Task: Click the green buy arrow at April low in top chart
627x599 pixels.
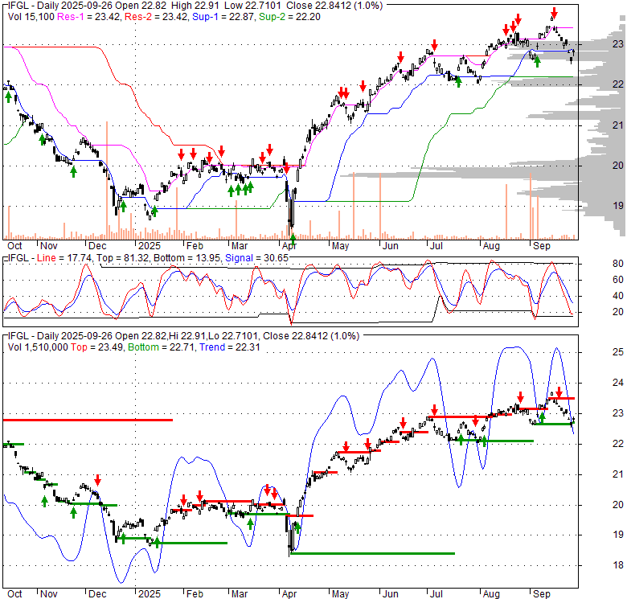Action: [293, 240]
